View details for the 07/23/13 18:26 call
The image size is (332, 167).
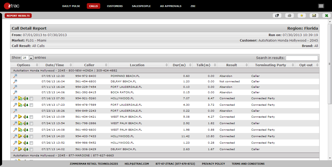coord(15,111)
